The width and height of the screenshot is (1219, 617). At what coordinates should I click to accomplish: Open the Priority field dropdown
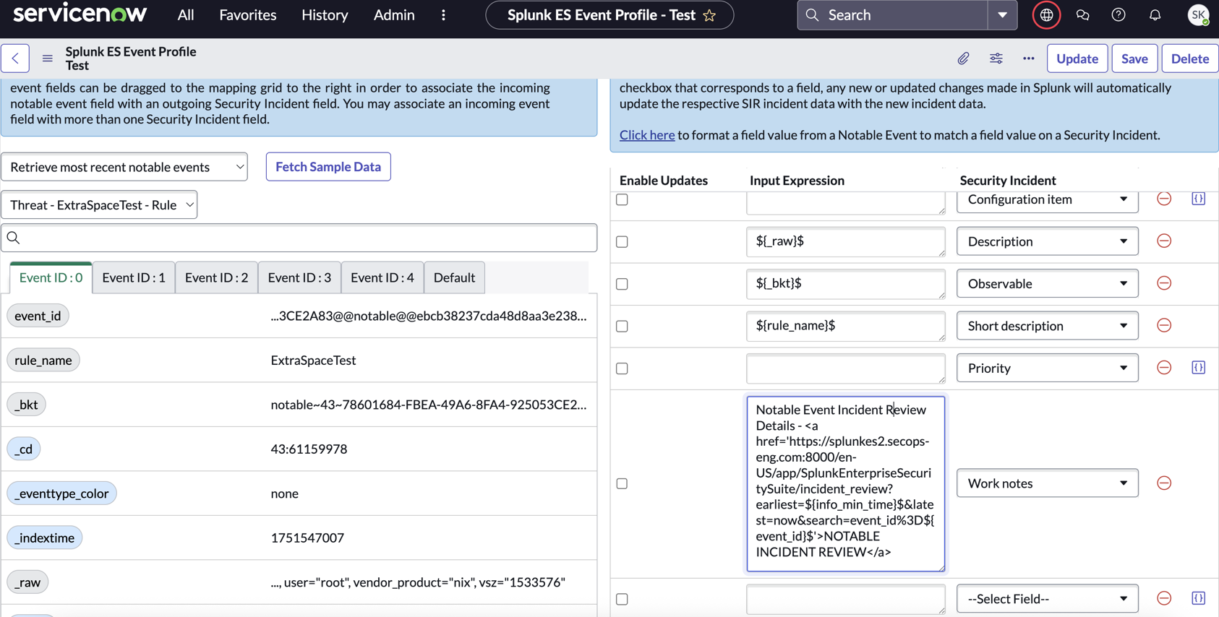[1047, 368]
